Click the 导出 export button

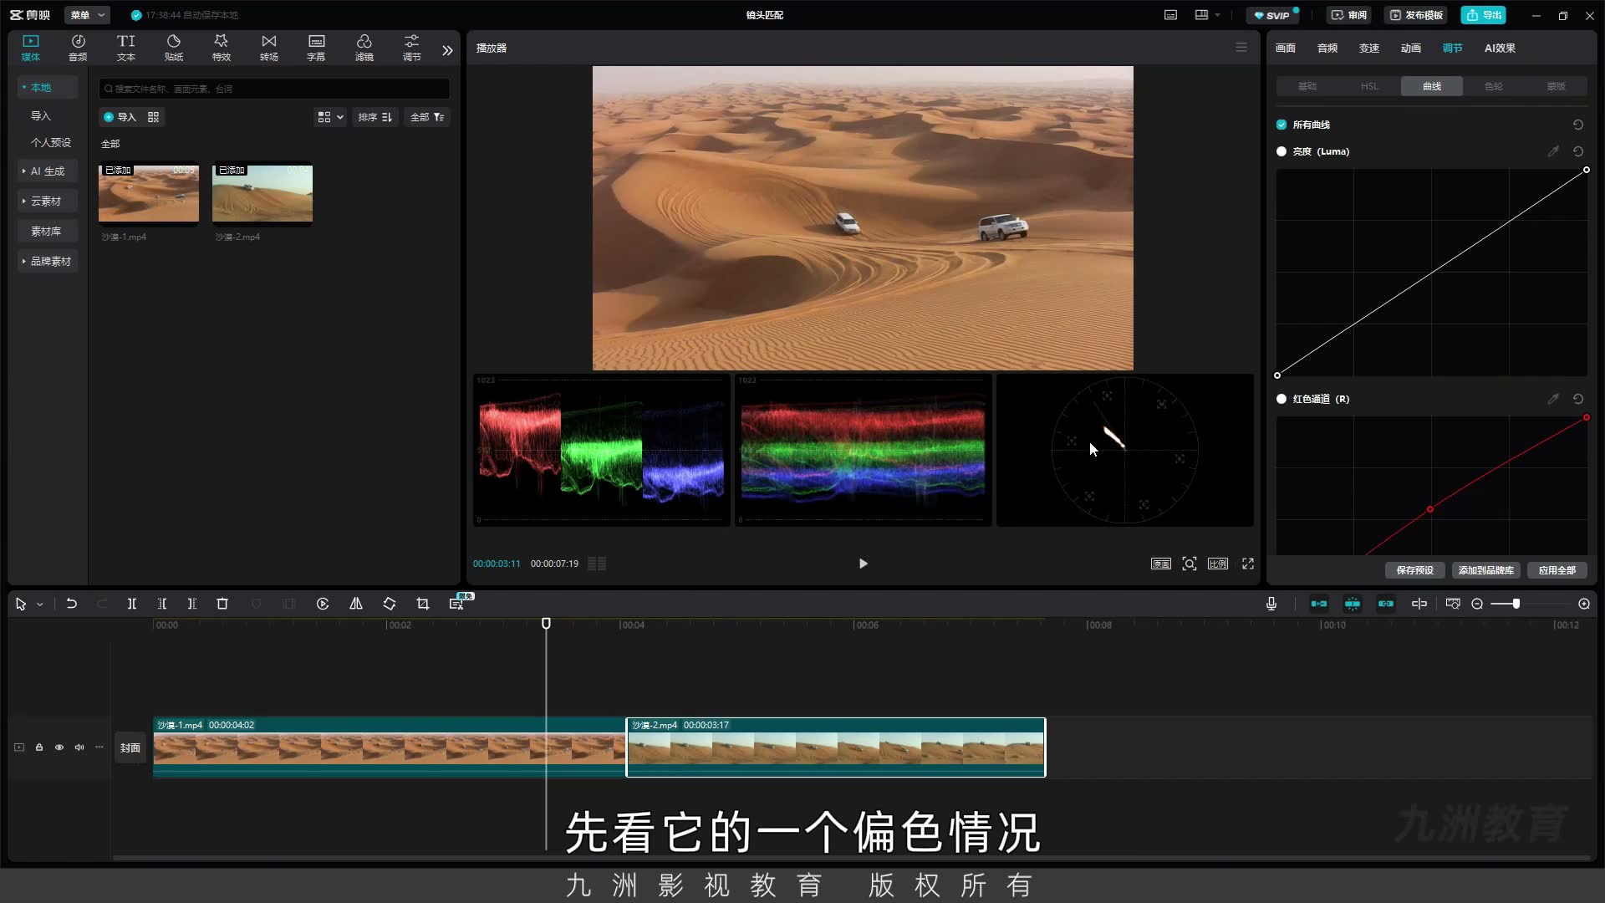[1484, 15]
